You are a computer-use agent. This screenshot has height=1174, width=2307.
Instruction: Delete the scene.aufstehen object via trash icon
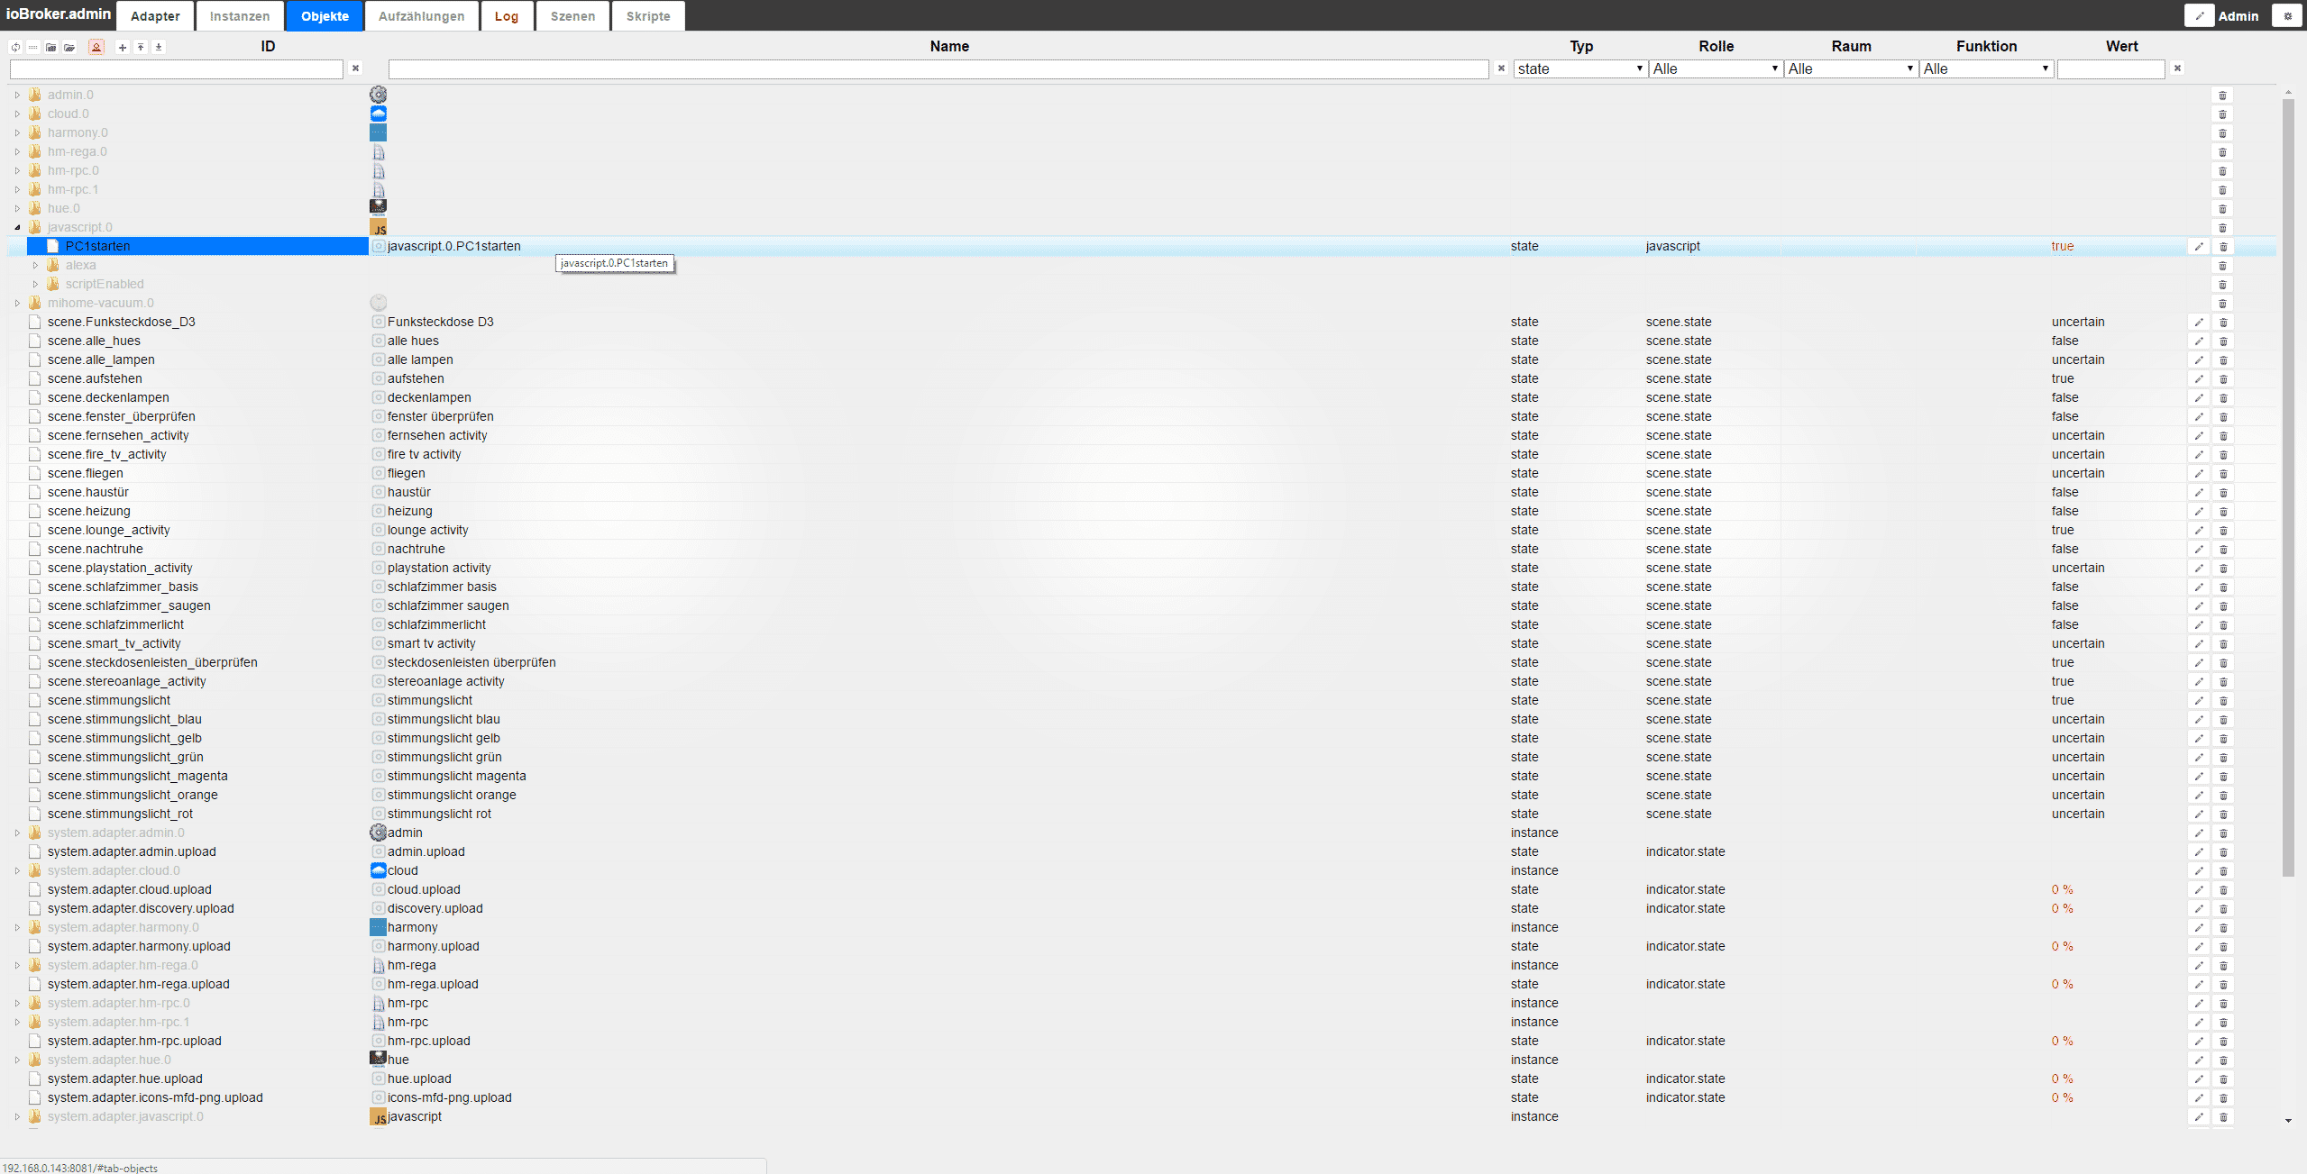point(2222,378)
